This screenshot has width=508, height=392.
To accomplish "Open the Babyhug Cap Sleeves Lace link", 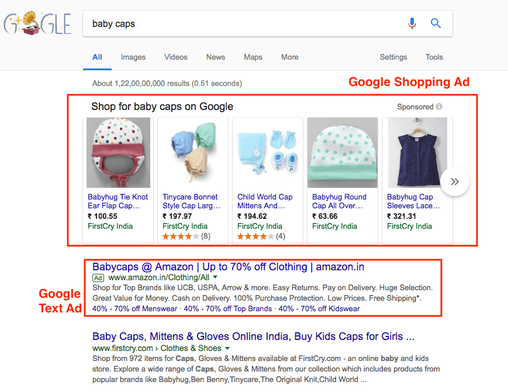I will (x=413, y=201).
